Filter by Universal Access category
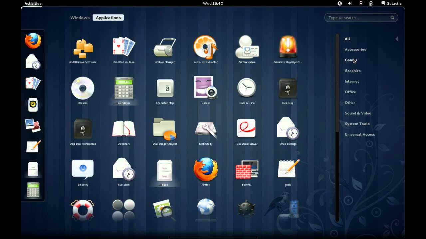 click(360, 134)
